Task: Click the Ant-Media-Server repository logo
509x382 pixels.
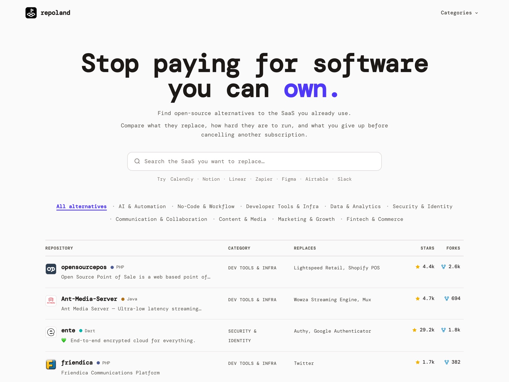Action: (x=51, y=301)
